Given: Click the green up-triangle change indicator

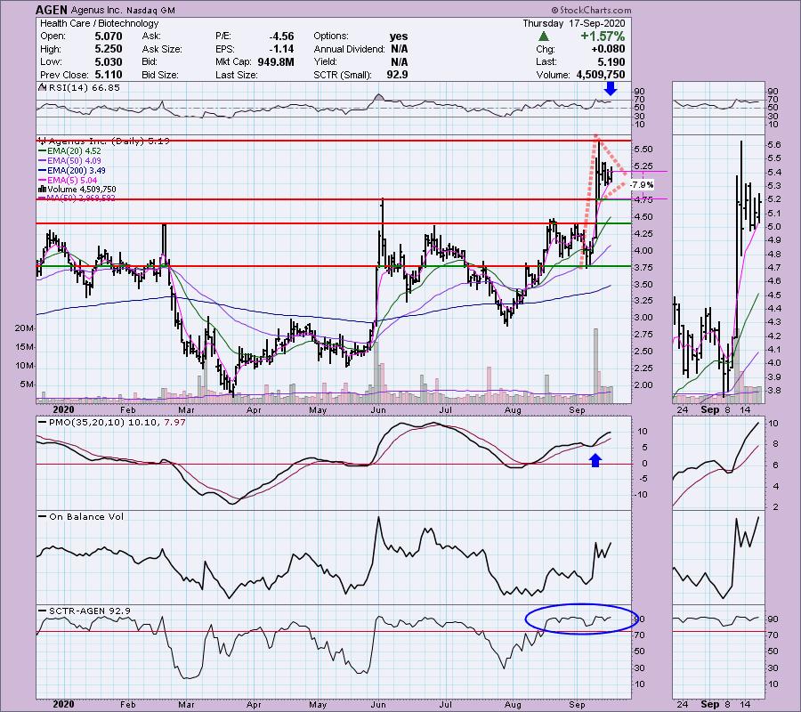Looking at the screenshot, I should point(544,36).
